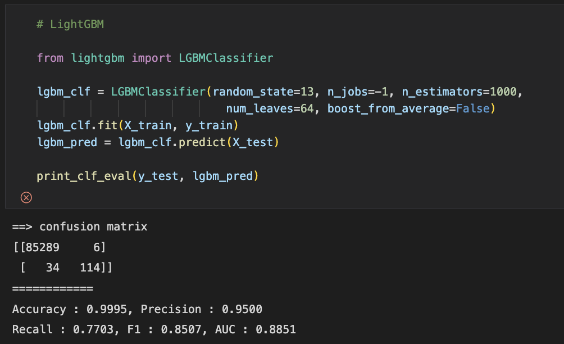Click the '=============' separator output line

click(53, 288)
